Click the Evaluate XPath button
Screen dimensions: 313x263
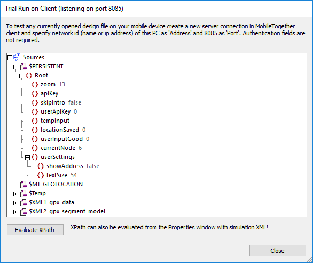(x=35, y=230)
